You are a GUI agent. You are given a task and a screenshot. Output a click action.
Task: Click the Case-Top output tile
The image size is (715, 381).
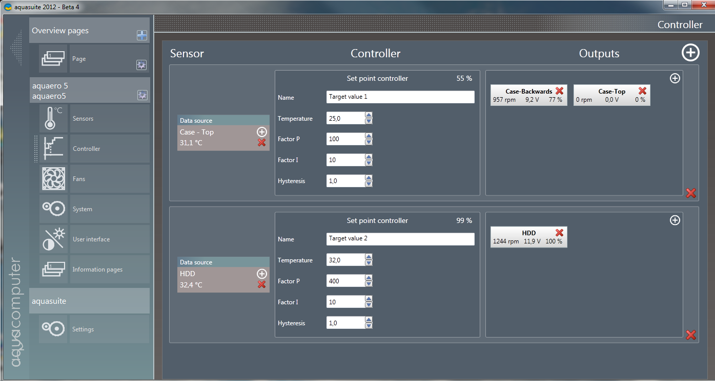[x=611, y=96]
